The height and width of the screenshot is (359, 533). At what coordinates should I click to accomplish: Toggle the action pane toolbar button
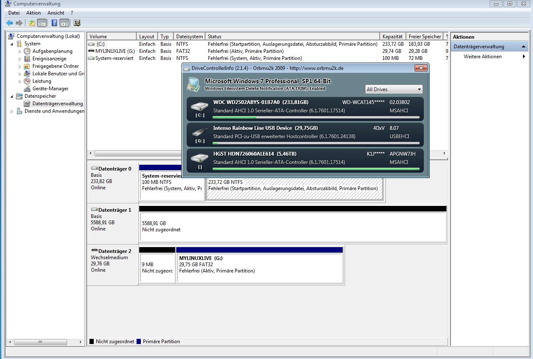(64, 23)
